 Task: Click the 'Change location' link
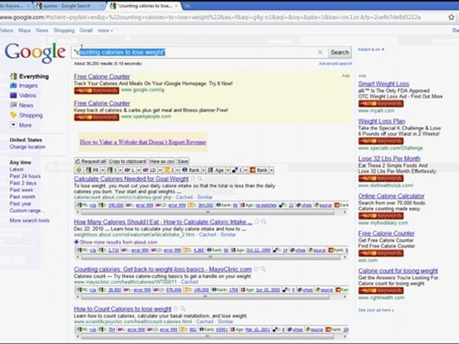coord(27,147)
